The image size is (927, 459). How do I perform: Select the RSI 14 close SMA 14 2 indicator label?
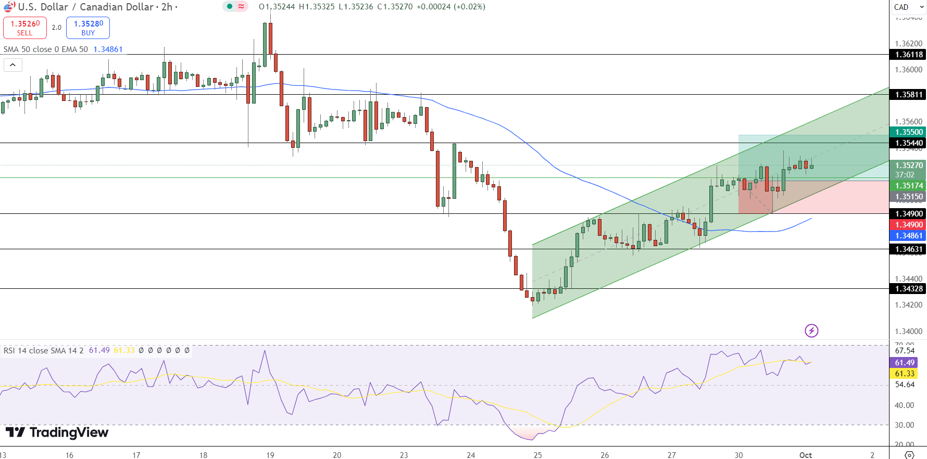pos(43,350)
